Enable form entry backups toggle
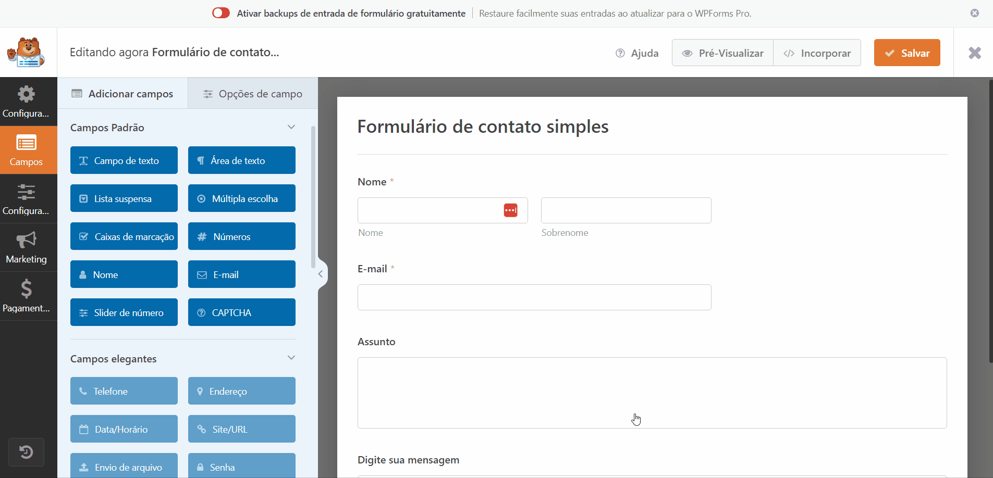This screenshot has height=478, width=993. (221, 12)
